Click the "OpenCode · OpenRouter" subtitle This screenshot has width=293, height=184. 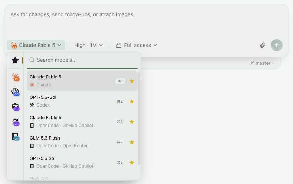[62, 146]
